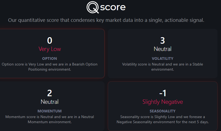This screenshot has height=131, width=221.
Task: Click the OPTION category heading
Action: [x=50, y=58]
